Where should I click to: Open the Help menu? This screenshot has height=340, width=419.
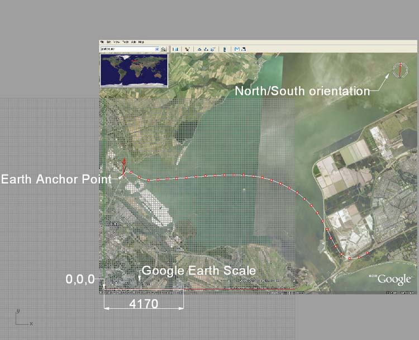(141, 42)
